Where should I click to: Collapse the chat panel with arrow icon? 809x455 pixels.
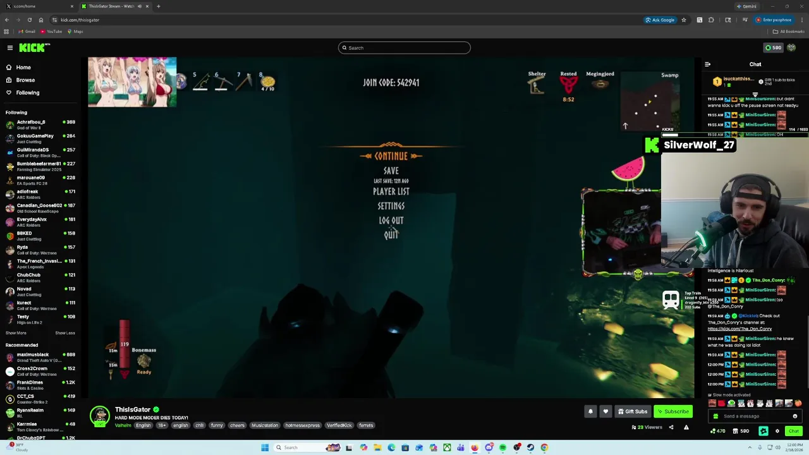(708, 64)
